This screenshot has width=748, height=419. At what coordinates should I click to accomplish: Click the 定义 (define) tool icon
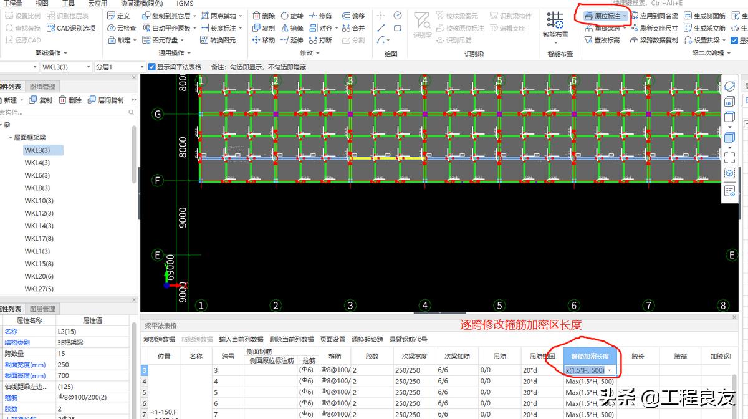tap(111, 16)
